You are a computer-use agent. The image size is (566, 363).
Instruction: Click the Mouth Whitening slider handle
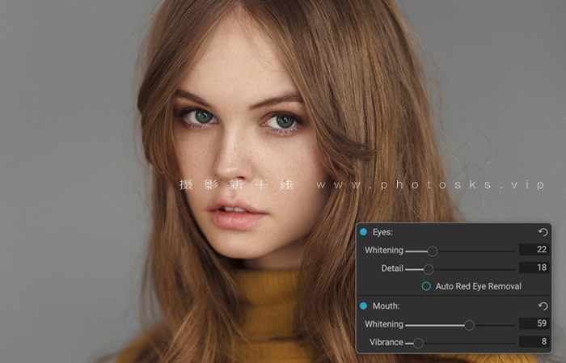click(x=469, y=325)
